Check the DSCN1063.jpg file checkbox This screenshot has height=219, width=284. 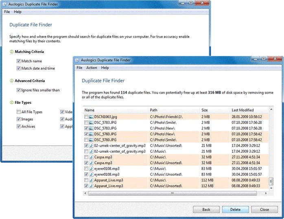(x=86, y=117)
